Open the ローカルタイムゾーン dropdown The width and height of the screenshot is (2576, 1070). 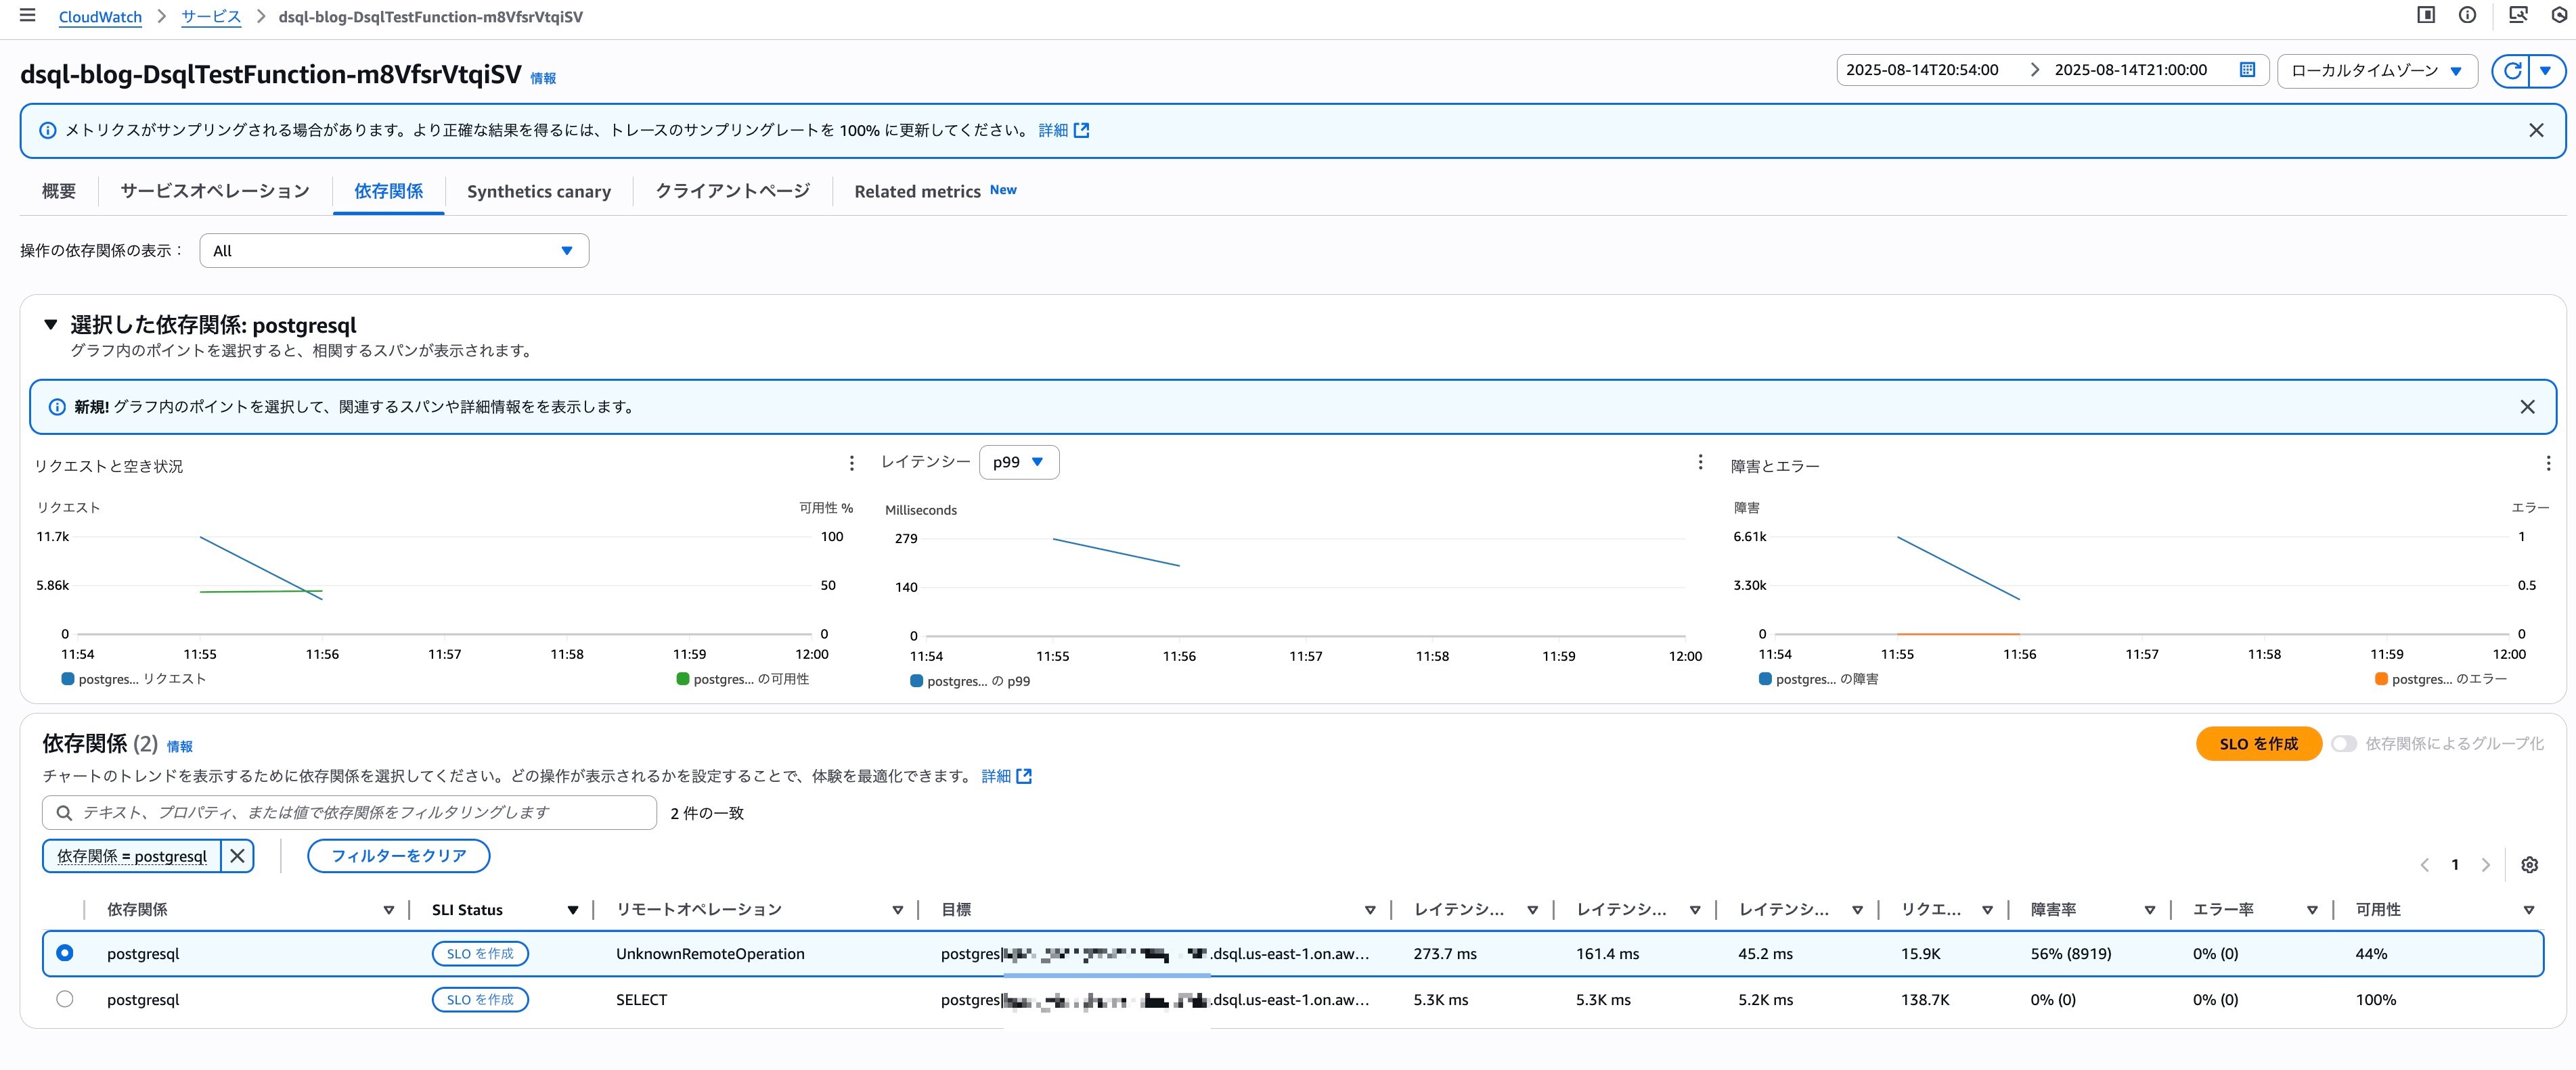(2377, 71)
